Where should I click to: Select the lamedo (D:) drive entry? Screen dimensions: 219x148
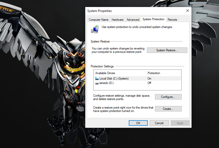(x=106, y=83)
